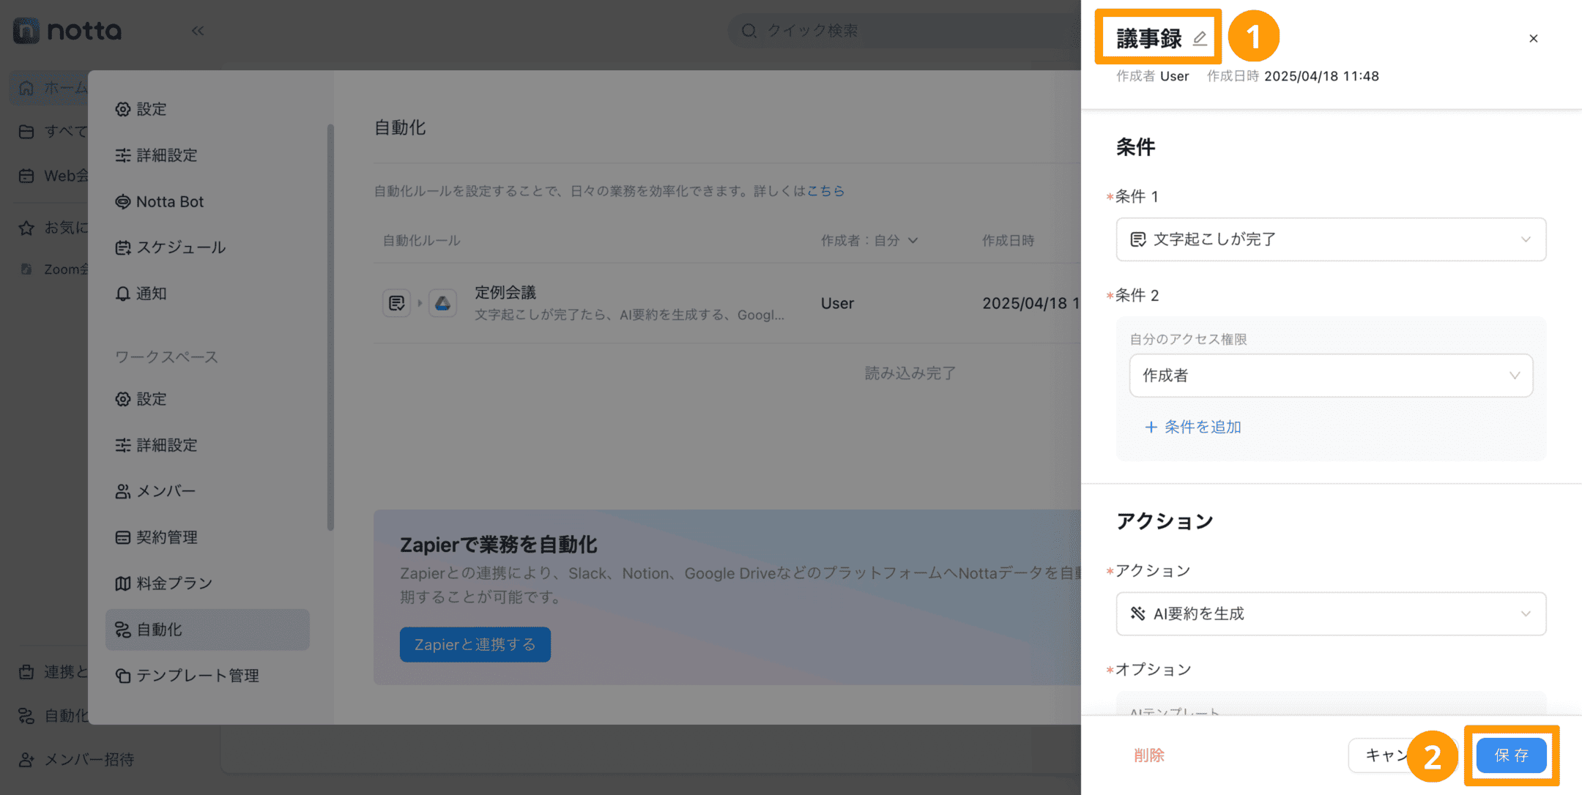Screen dimensions: 1582x795
Task: Open workspace 設定 menu item
Action: click(x=207, y=399)
